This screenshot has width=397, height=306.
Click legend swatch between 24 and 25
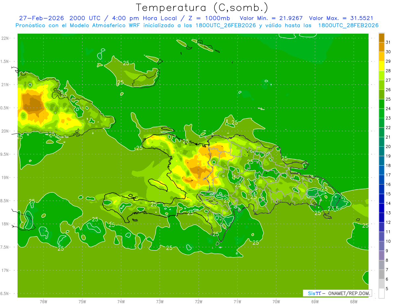click(x=381, y=104)
